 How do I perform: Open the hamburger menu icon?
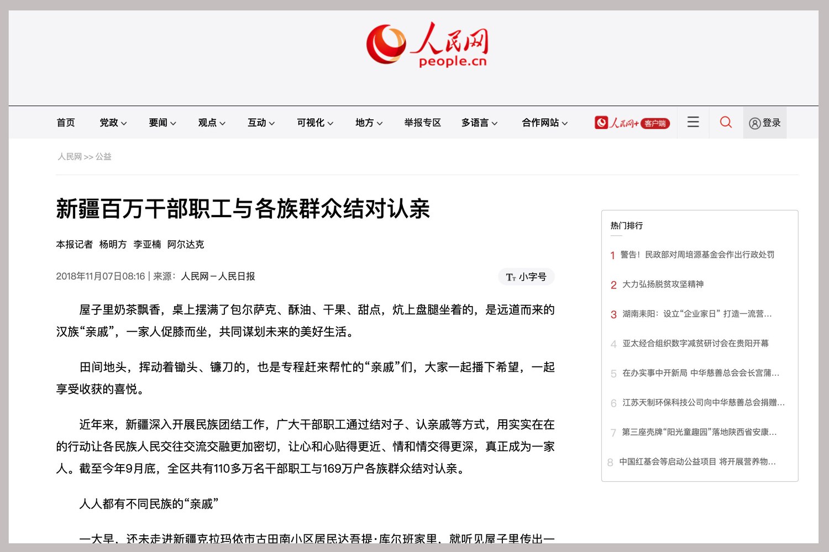pos(693,122)
